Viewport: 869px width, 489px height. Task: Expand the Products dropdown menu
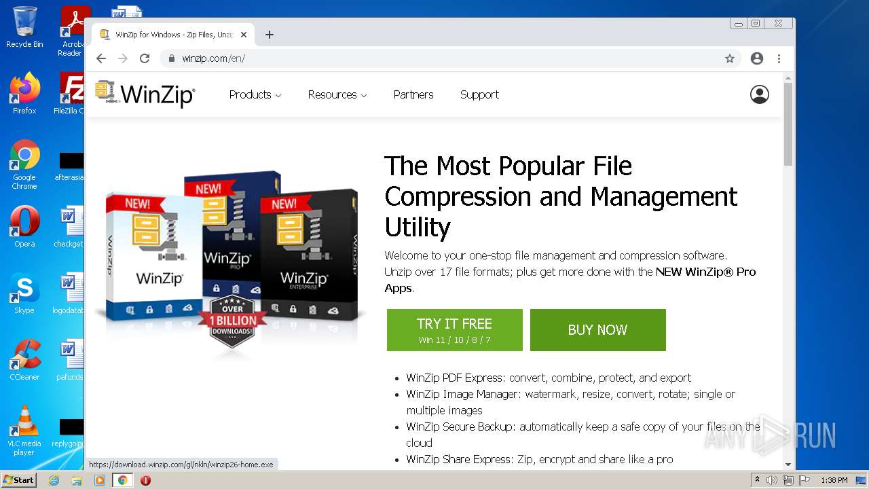(x=255, y=94)
